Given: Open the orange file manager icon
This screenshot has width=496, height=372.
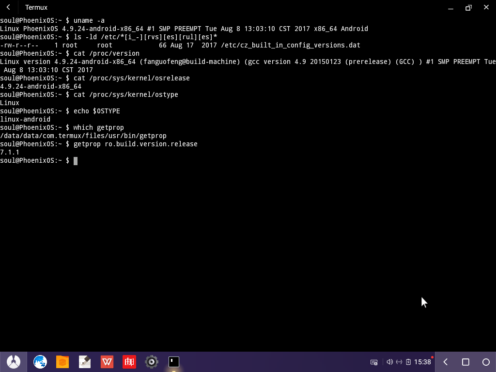Looking at the screenshot, I should click(62, 362).
